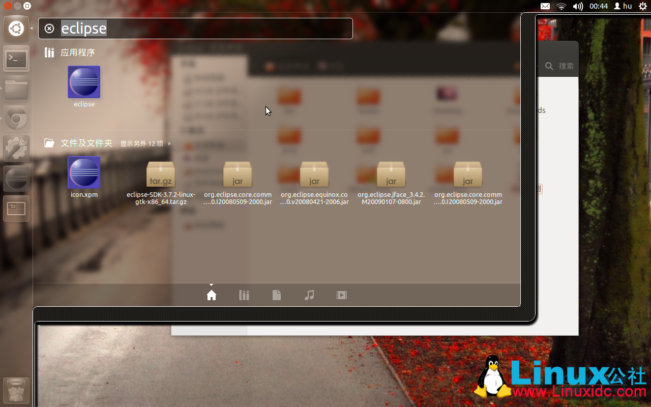651x407 pixels.
Task: Open Chromium browser from the launcher
Action: pos(16,119)
